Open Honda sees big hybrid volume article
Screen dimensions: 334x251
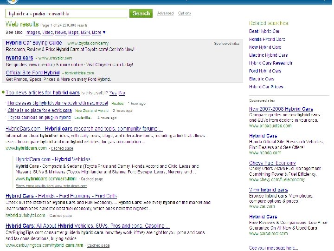58,103
